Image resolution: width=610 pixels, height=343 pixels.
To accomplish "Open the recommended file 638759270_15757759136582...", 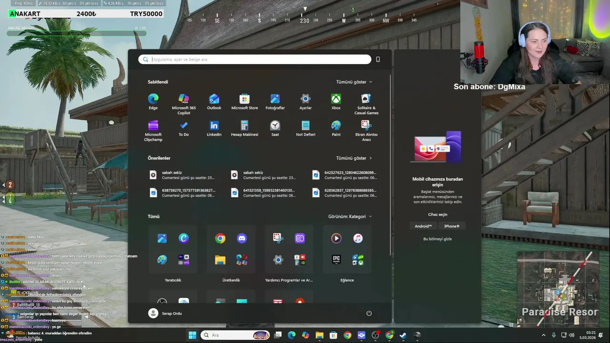I will pyautogui.click(x=182, y=192).
